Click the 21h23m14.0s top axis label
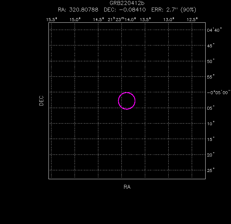The height and width of the screenshot is (224, 231). point(122,19)
